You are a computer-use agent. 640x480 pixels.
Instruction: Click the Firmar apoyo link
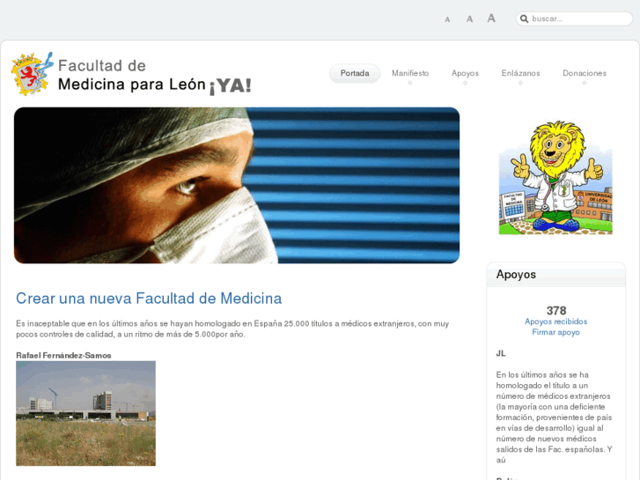(x=555, y=332)
